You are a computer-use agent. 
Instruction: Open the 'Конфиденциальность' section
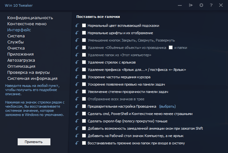30,18
